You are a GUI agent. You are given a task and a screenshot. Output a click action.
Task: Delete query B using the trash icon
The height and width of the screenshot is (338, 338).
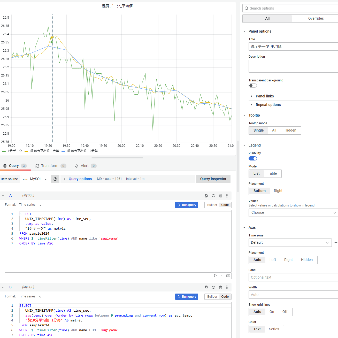tap(221, 287)
